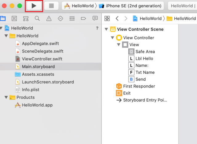197x144 pixels.
Task: Go back in editor history
Action: point(117,18)
